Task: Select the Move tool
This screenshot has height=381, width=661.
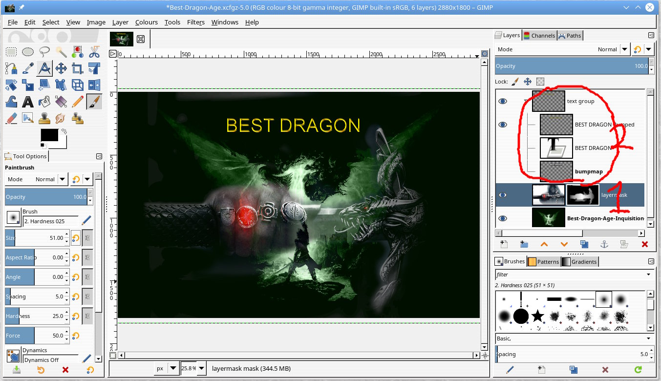Action: coord(61,68)
